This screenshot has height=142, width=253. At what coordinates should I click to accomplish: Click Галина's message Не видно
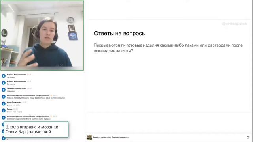point(11,91)
